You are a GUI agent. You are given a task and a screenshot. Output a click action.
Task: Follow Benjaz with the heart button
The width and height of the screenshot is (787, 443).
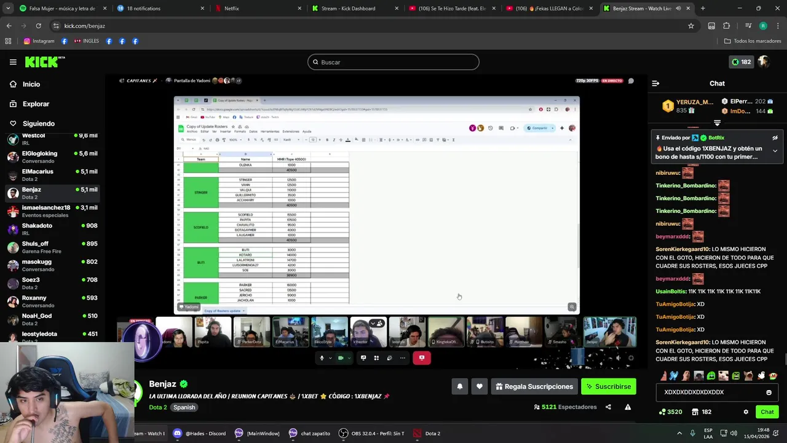pos(480,386)
